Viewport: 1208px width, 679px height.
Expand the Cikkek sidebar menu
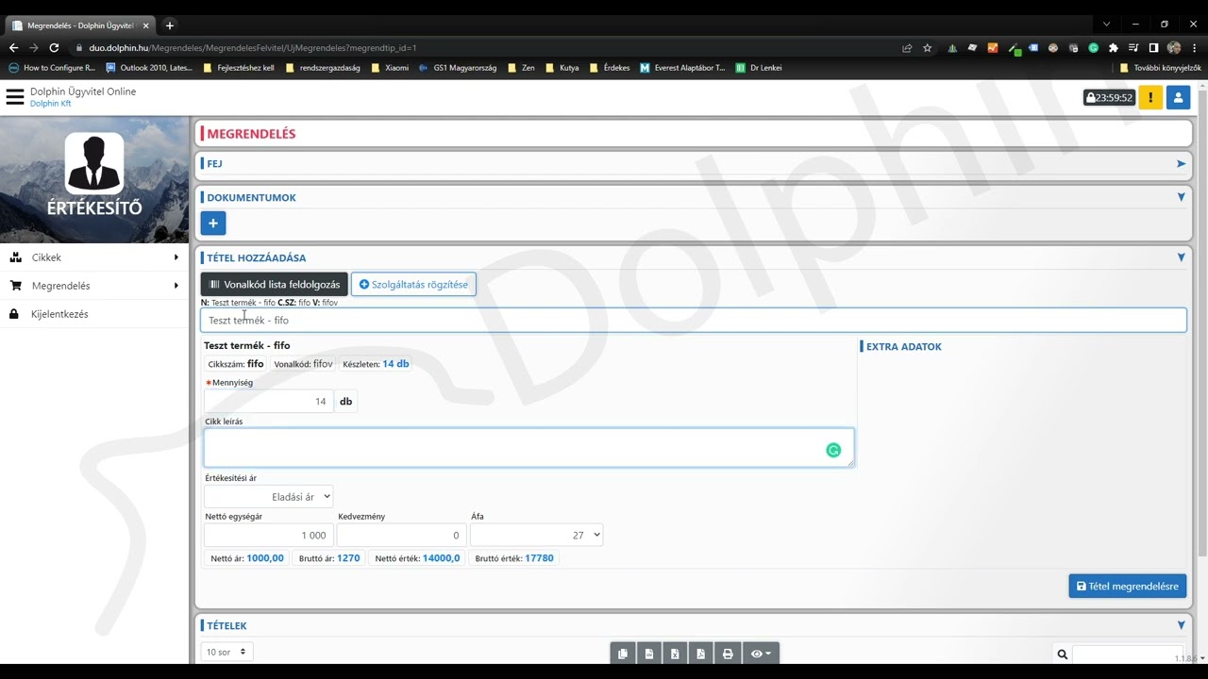94,257
